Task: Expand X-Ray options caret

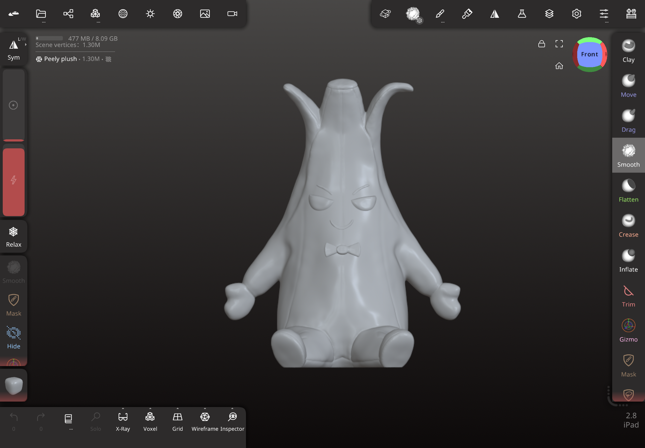Action: pyautogui.click(x=123, y=408)
